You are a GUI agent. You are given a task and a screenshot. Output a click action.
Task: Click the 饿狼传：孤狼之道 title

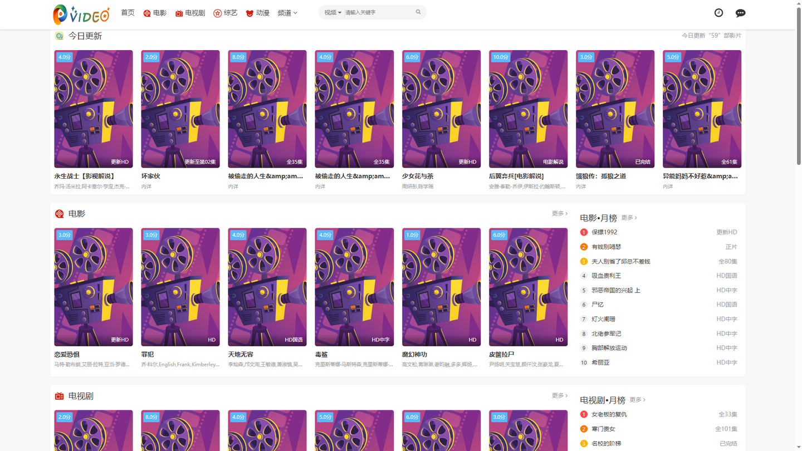(x=601, y=176)
